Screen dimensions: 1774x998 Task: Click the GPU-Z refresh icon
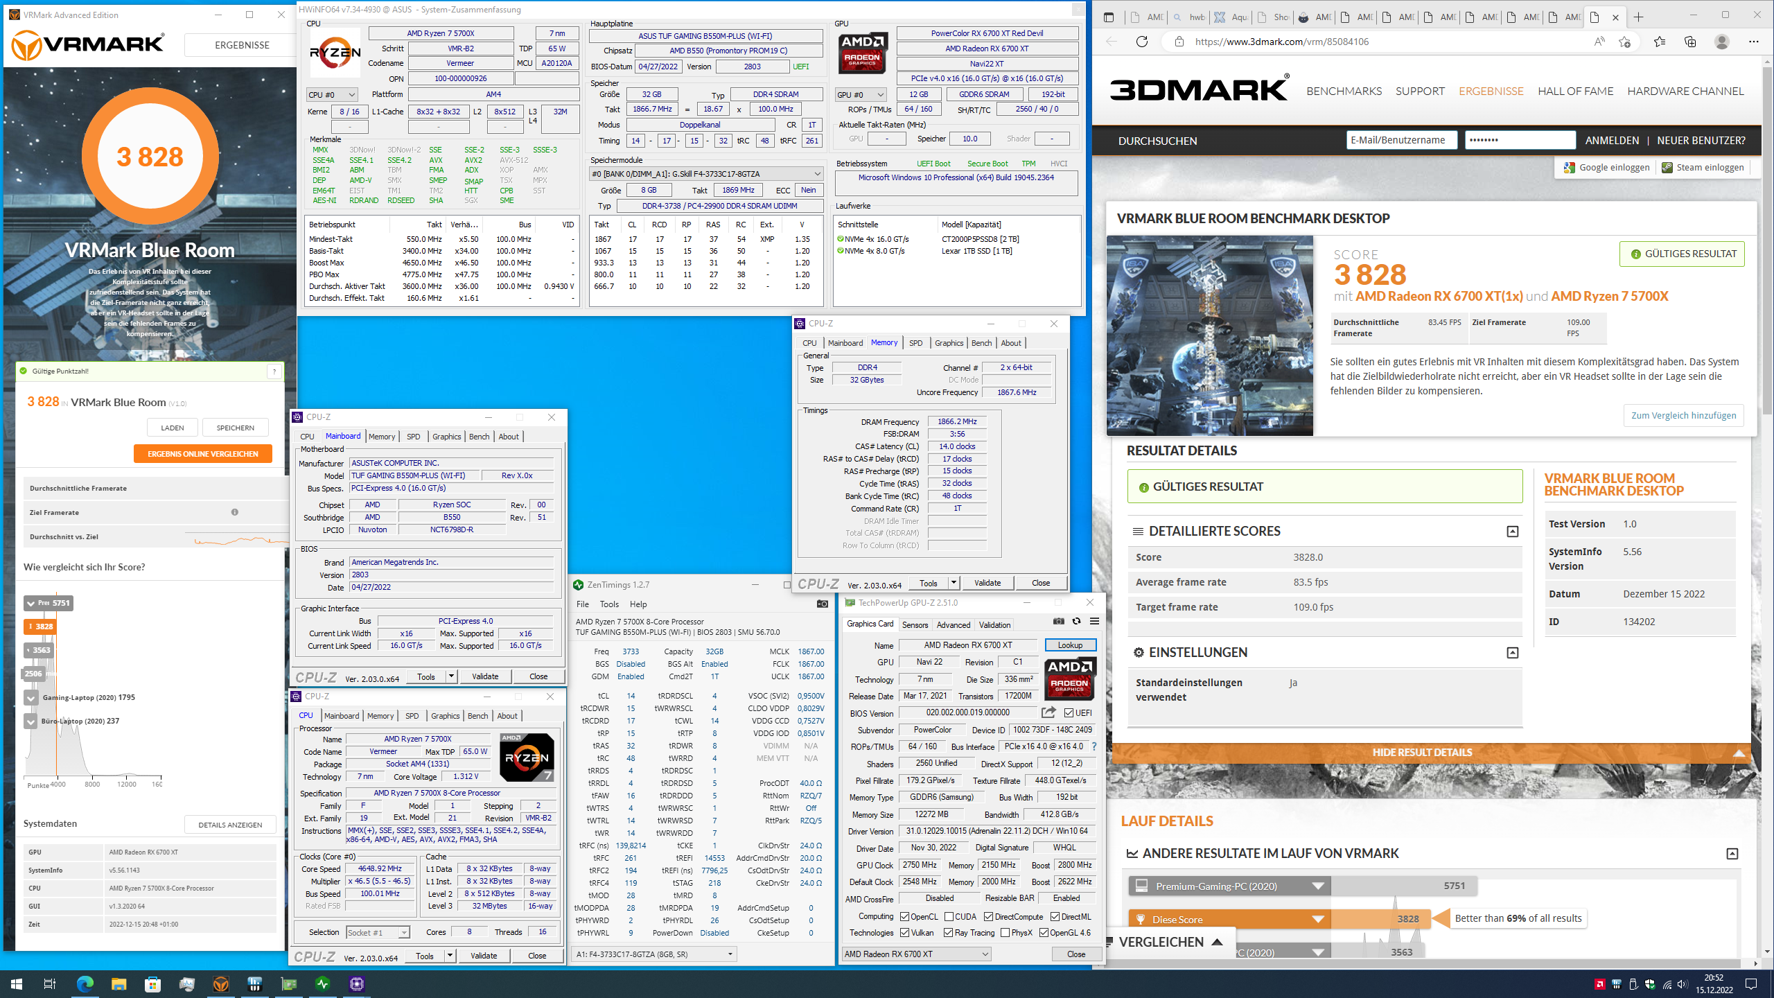1076,621
